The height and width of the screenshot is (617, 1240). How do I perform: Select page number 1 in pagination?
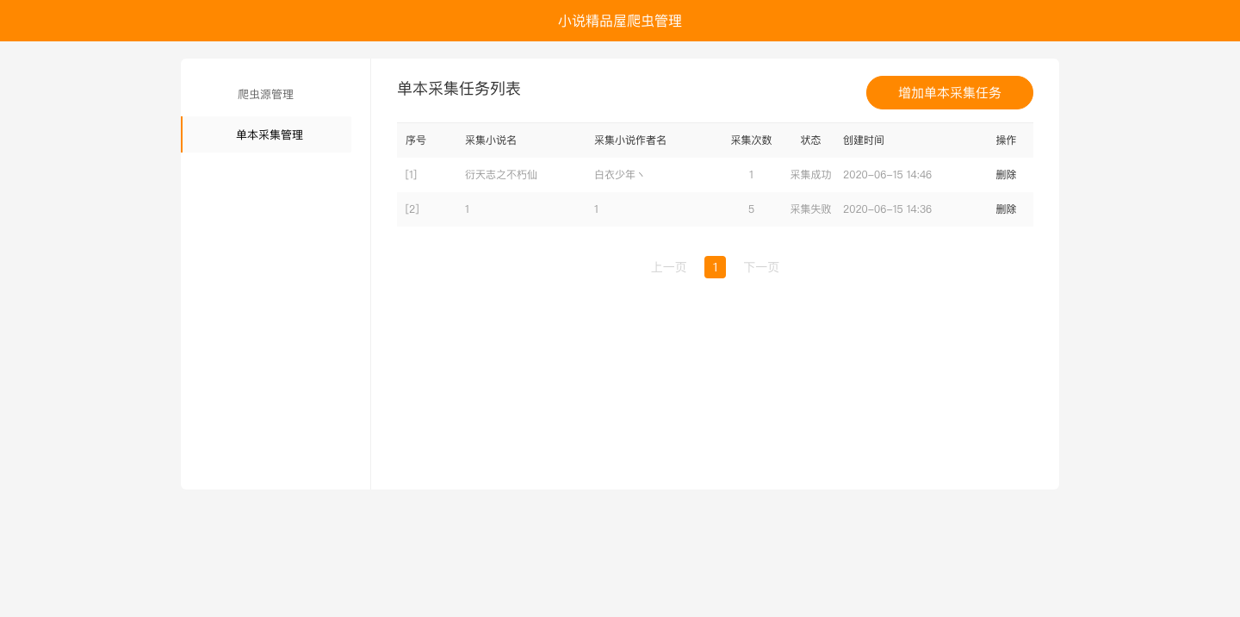(x=715, y=267)
